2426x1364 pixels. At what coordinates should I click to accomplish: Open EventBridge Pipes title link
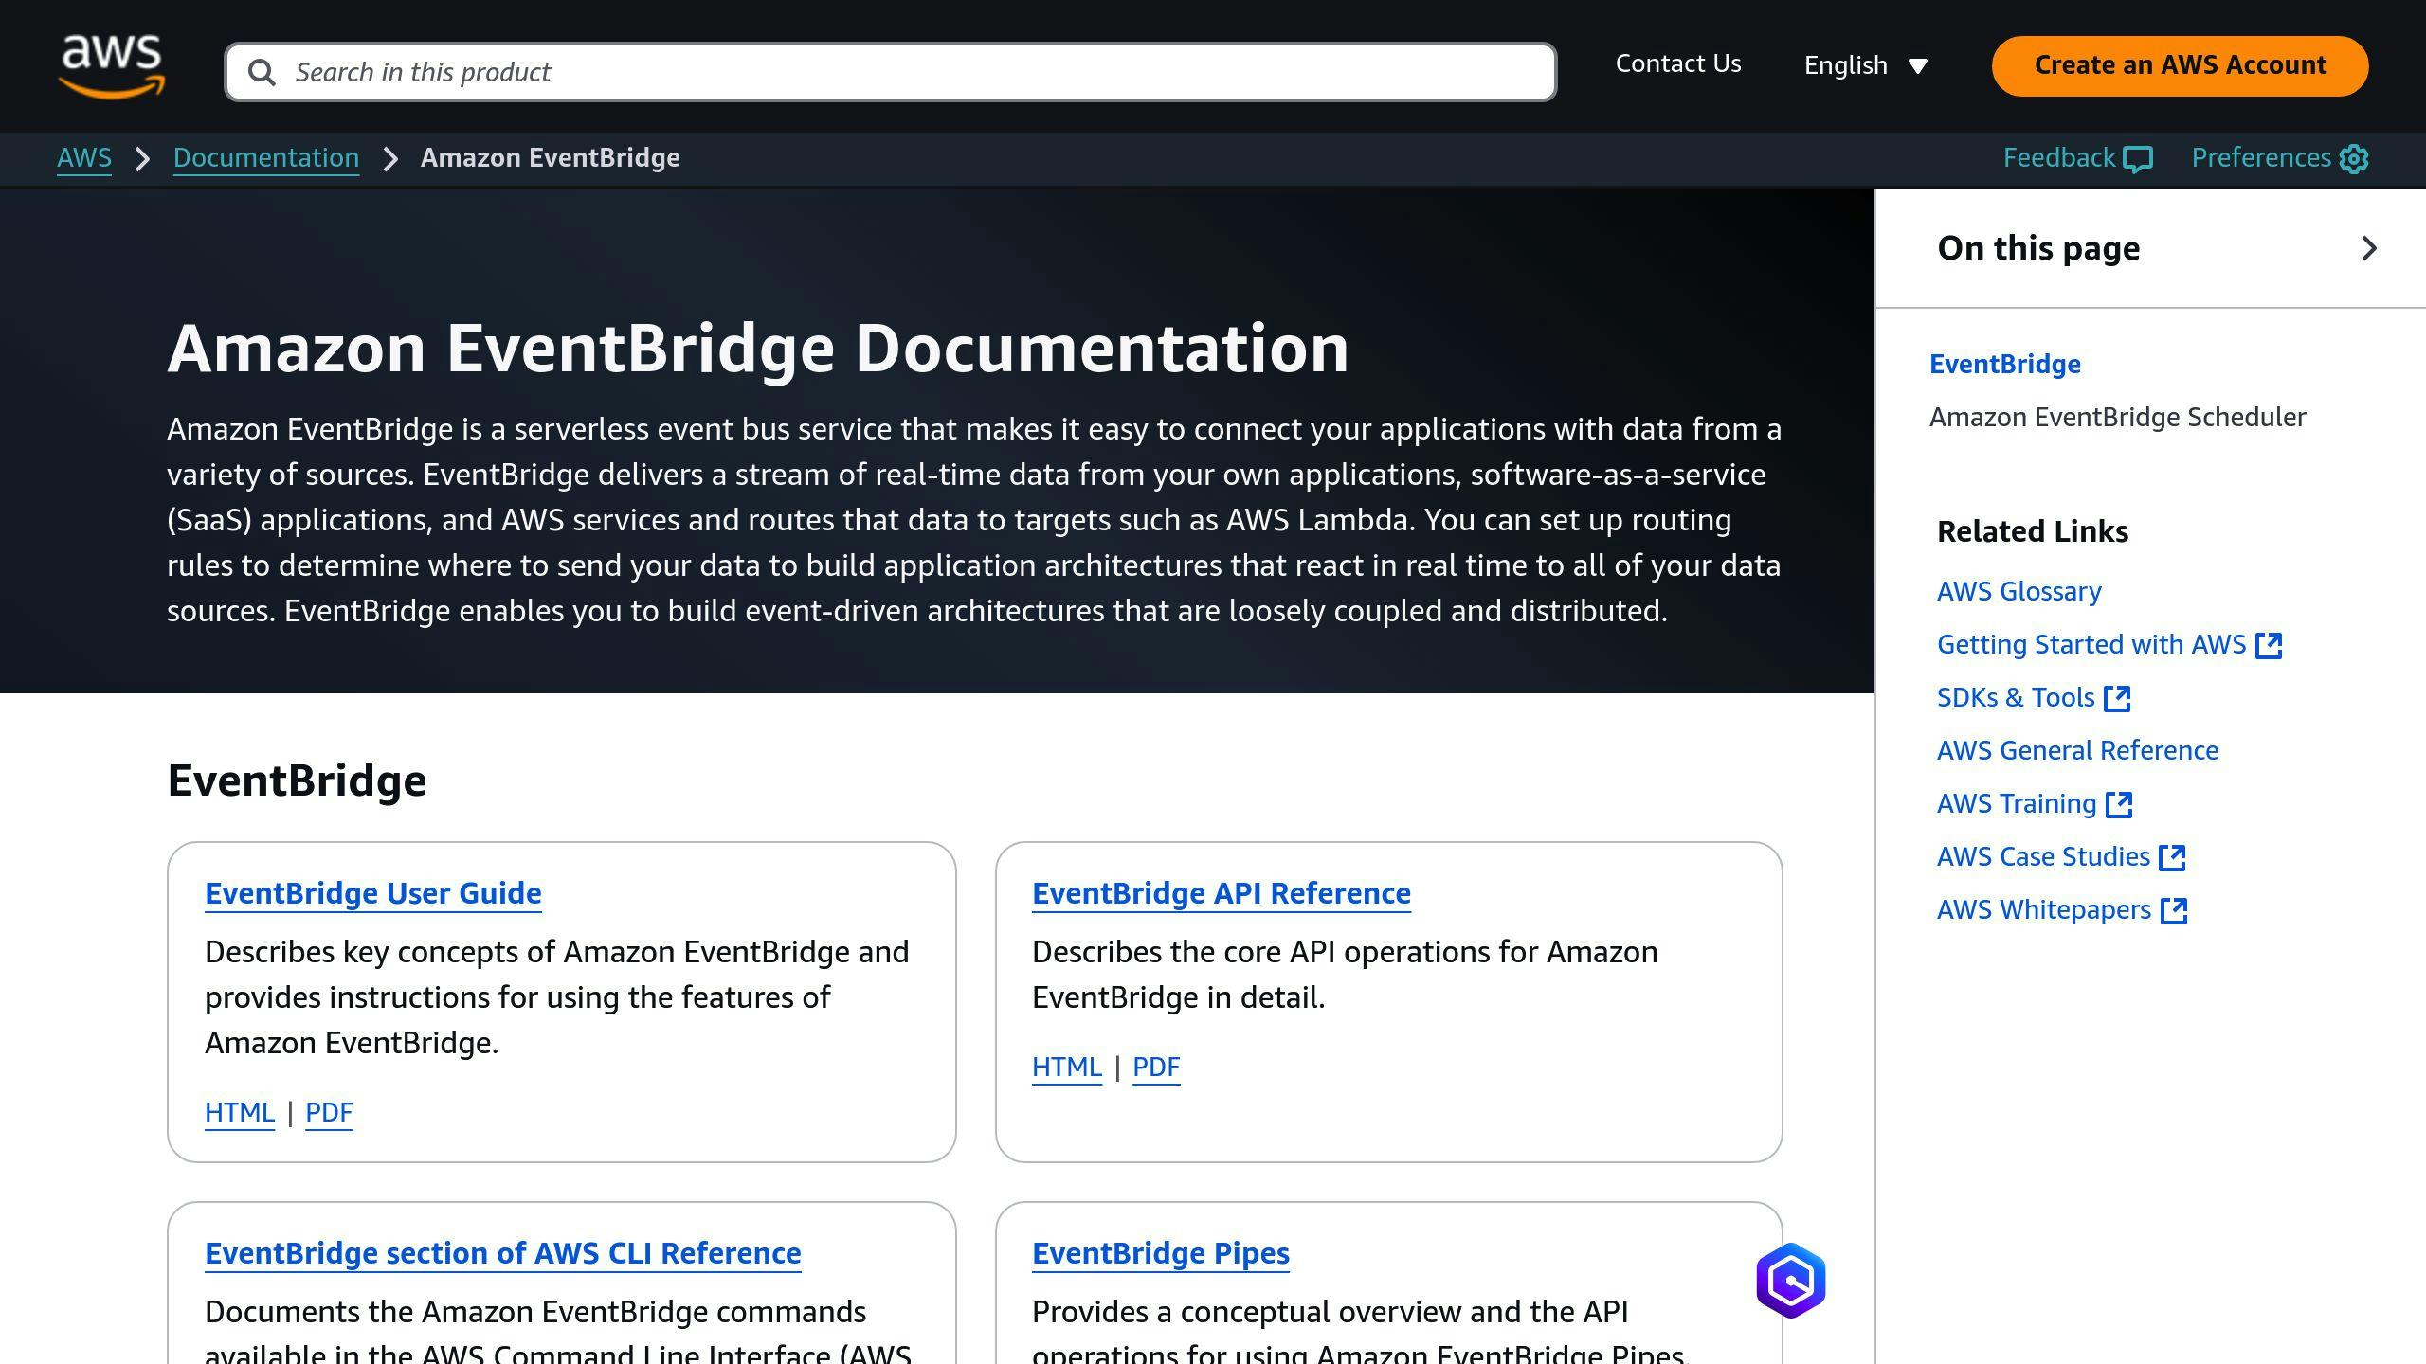pyautogui.click(x=1161, y=1253)
